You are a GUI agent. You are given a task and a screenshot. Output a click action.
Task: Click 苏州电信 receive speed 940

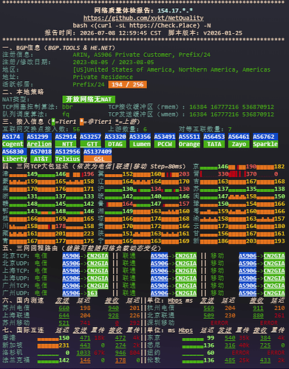tap(113, 308)
